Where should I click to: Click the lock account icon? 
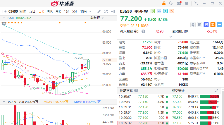click(164, 3)
